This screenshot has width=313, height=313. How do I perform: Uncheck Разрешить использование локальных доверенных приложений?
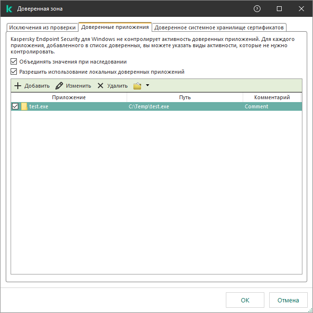13,71
